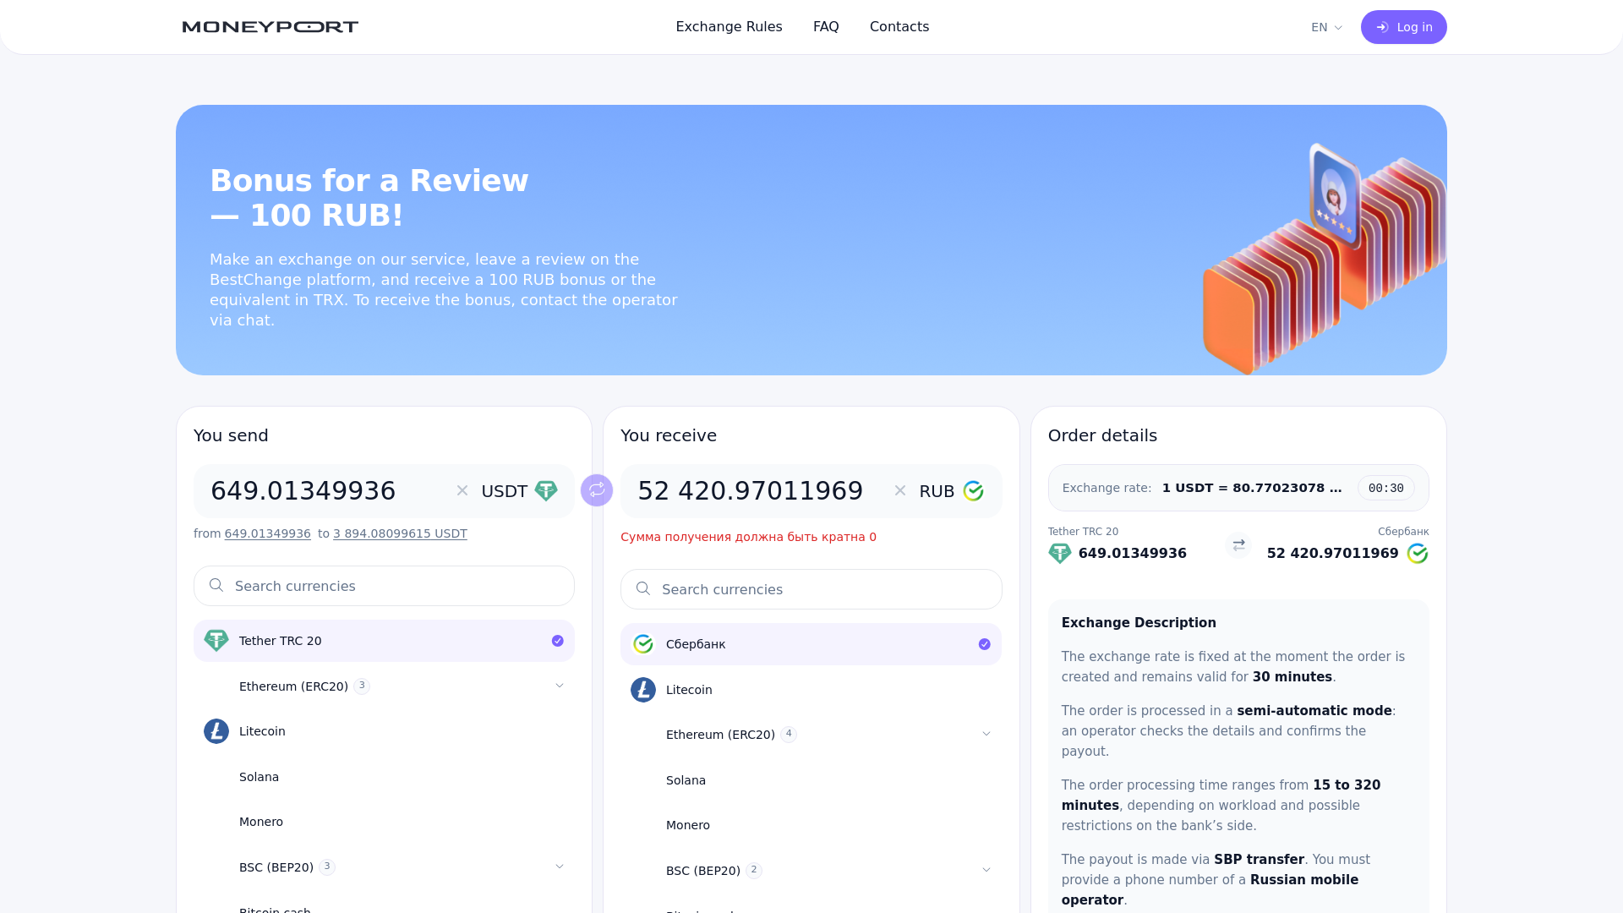Clear the You send amount
Screen dimensions: 1623x913
tap(462, 490)
